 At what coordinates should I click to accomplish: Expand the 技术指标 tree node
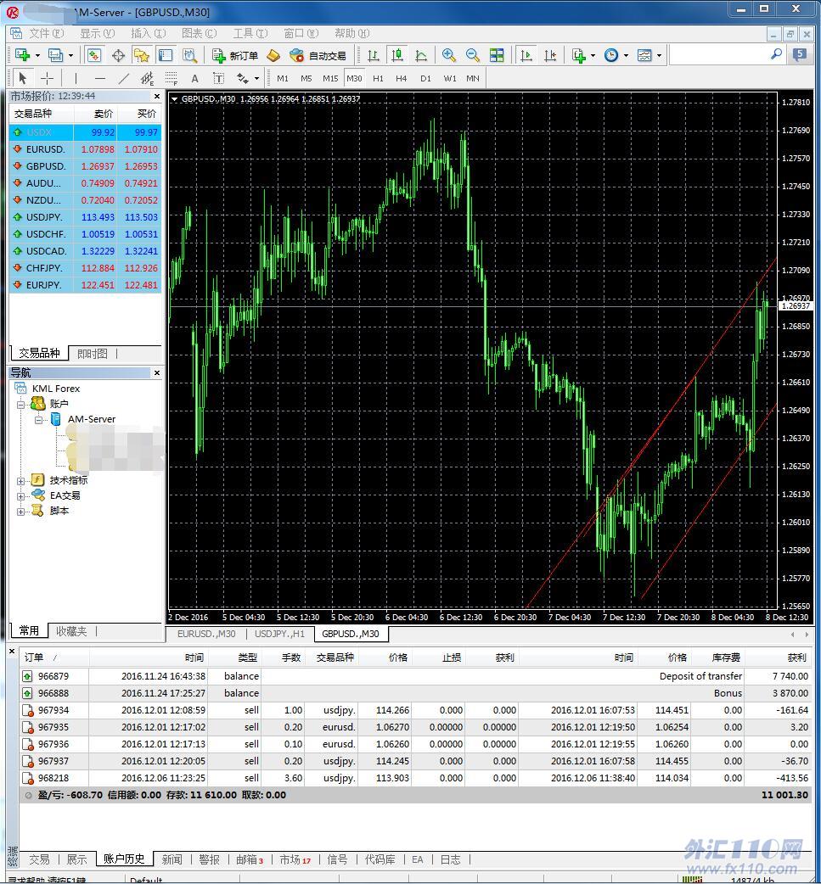21,480
